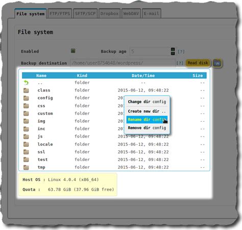Open the E-mail tab
Image resolution: width=242 pixels, height=230 pixels.
[x=151, y=14]
